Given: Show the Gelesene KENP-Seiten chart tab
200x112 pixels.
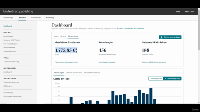Looking at the screenshot, I should coord(74,72).
